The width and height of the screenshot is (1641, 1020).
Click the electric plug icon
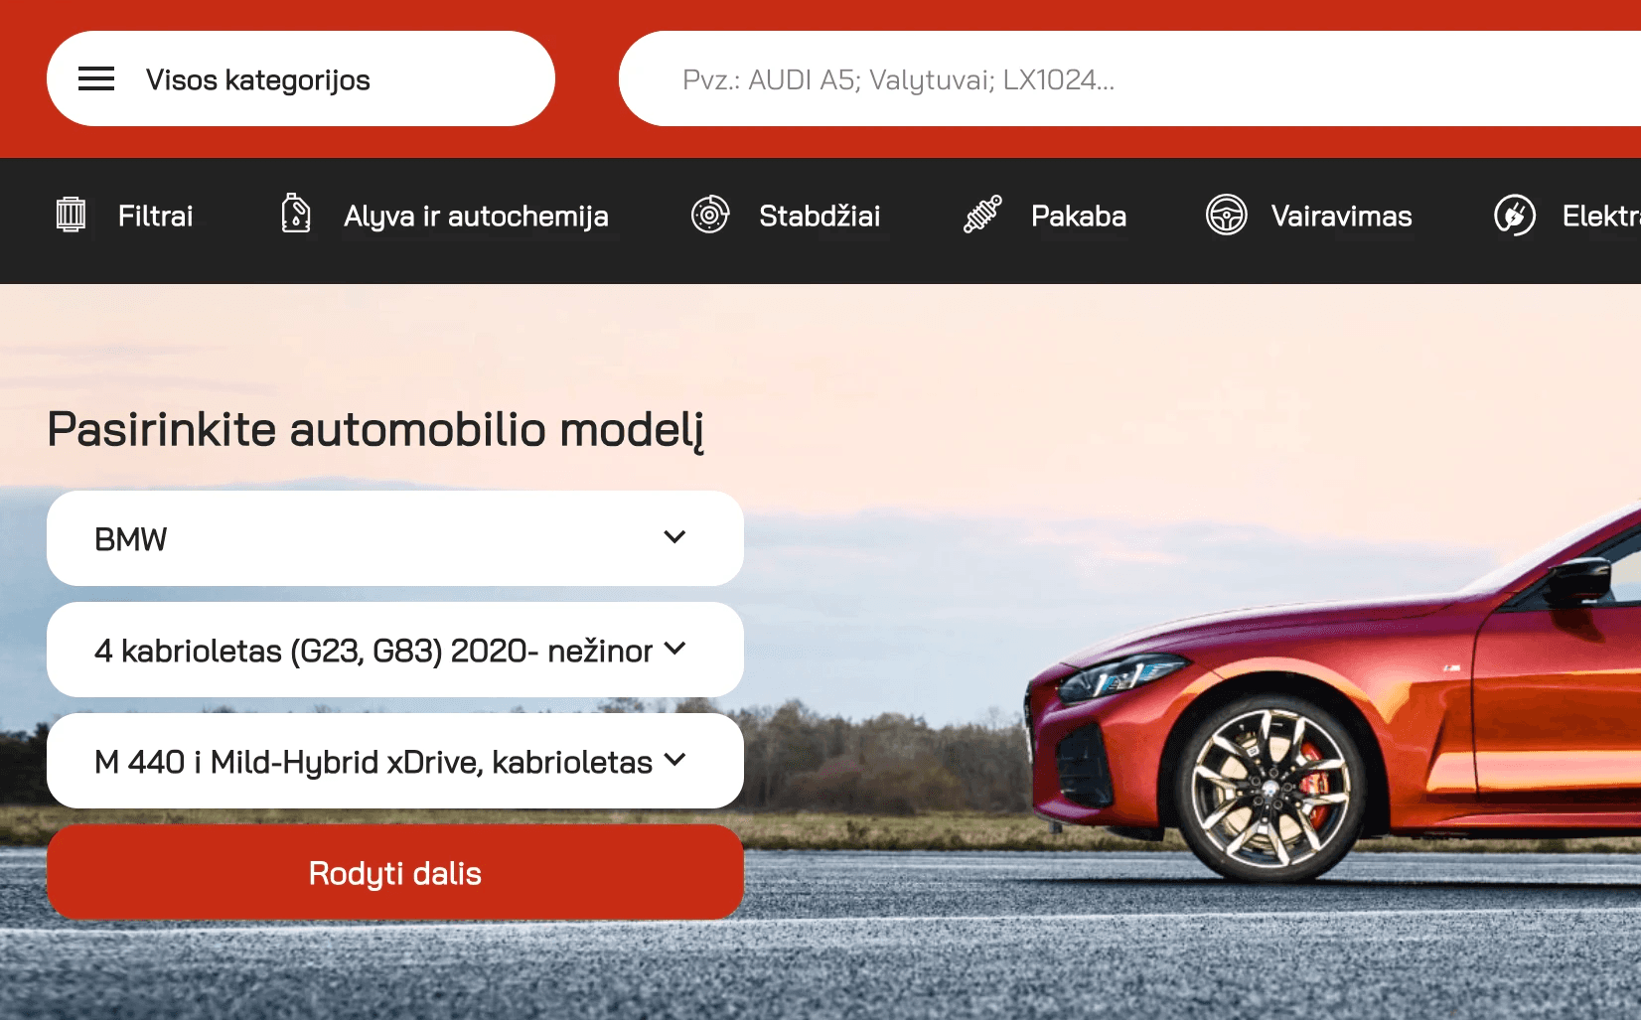pos(1514,215)
